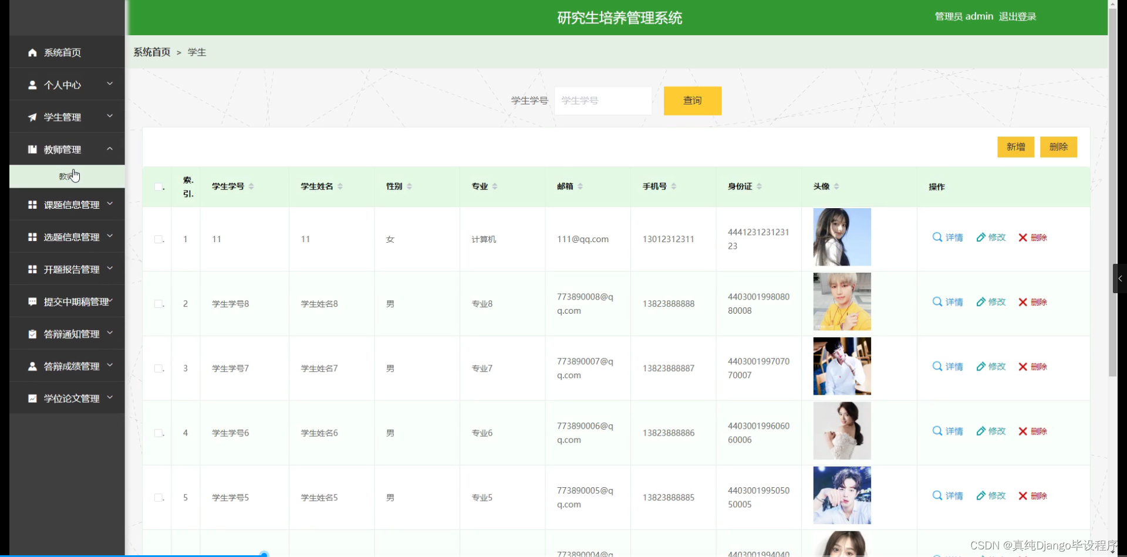The width and height of the screenshot is (1127, 557).
Task: Expand the 选题信息管理 menu
Action: 109,236
